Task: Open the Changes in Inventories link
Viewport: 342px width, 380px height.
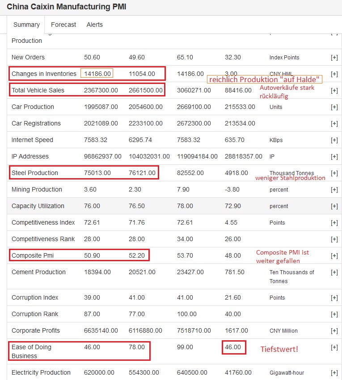Action: pyautogui.click(x=44, y=74)
